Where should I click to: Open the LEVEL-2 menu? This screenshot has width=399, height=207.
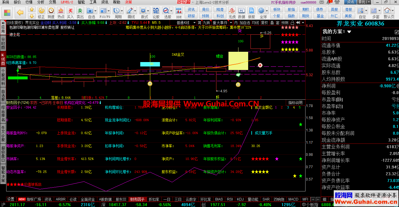(x=67, y=2)
